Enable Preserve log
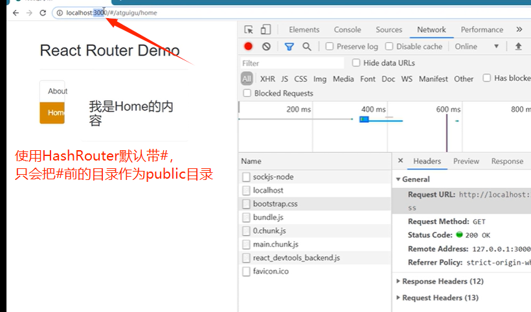 pyautogui.click(x=330, y=46)
